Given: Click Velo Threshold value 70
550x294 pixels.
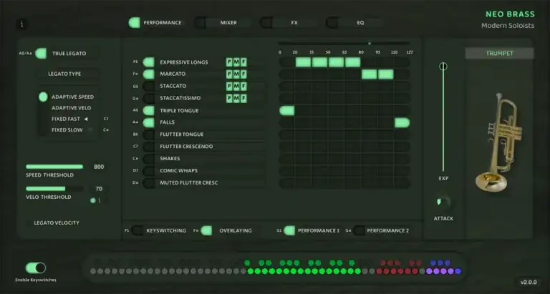Looking at the screenshot, I should [x=99, y=189].
